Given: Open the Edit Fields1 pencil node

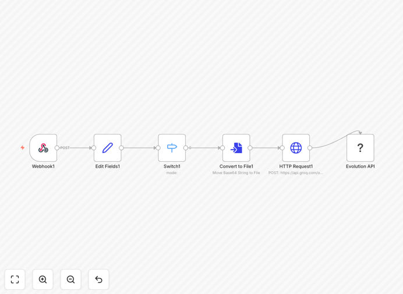Looking at the screenshot, I should pyautogui.click(x=107, y=148).
